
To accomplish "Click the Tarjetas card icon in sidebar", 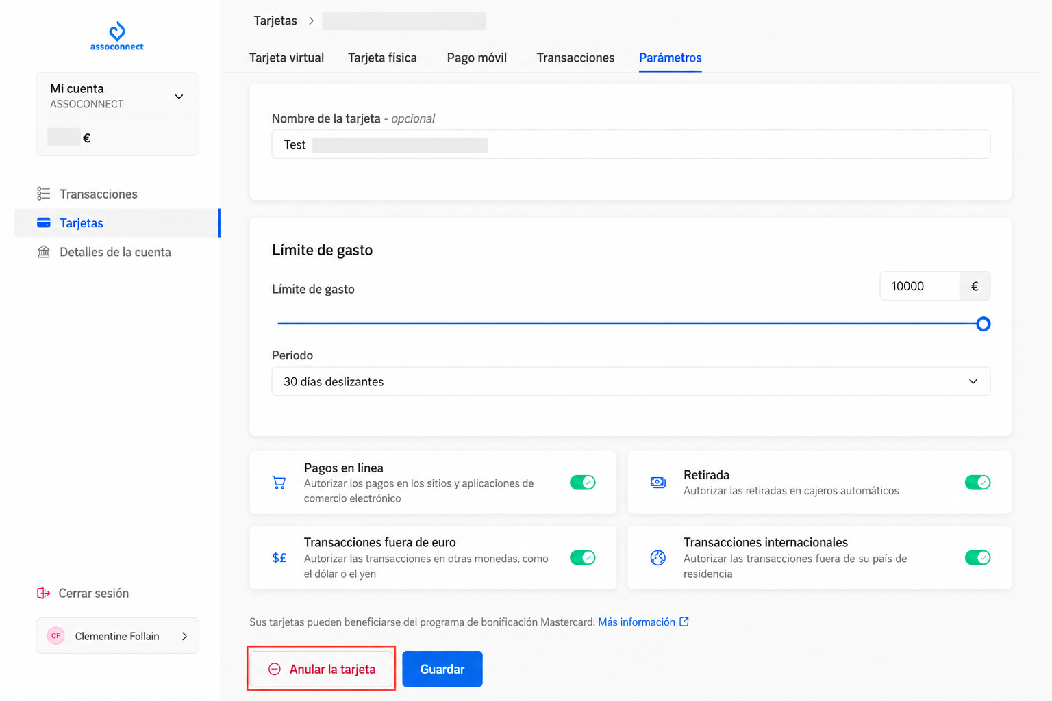I will (x=44, y=222).
